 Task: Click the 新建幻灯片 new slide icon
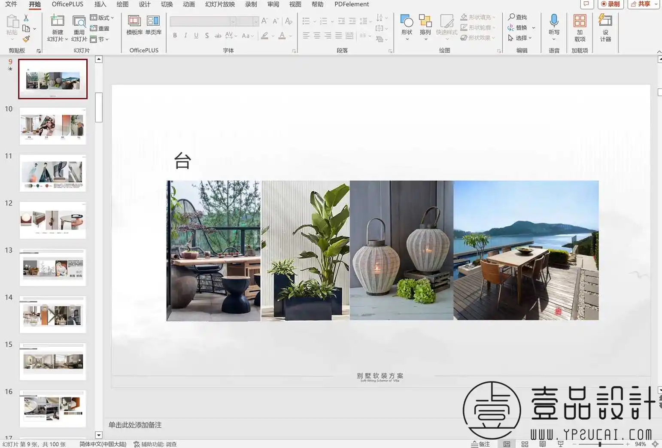[57, 21]
